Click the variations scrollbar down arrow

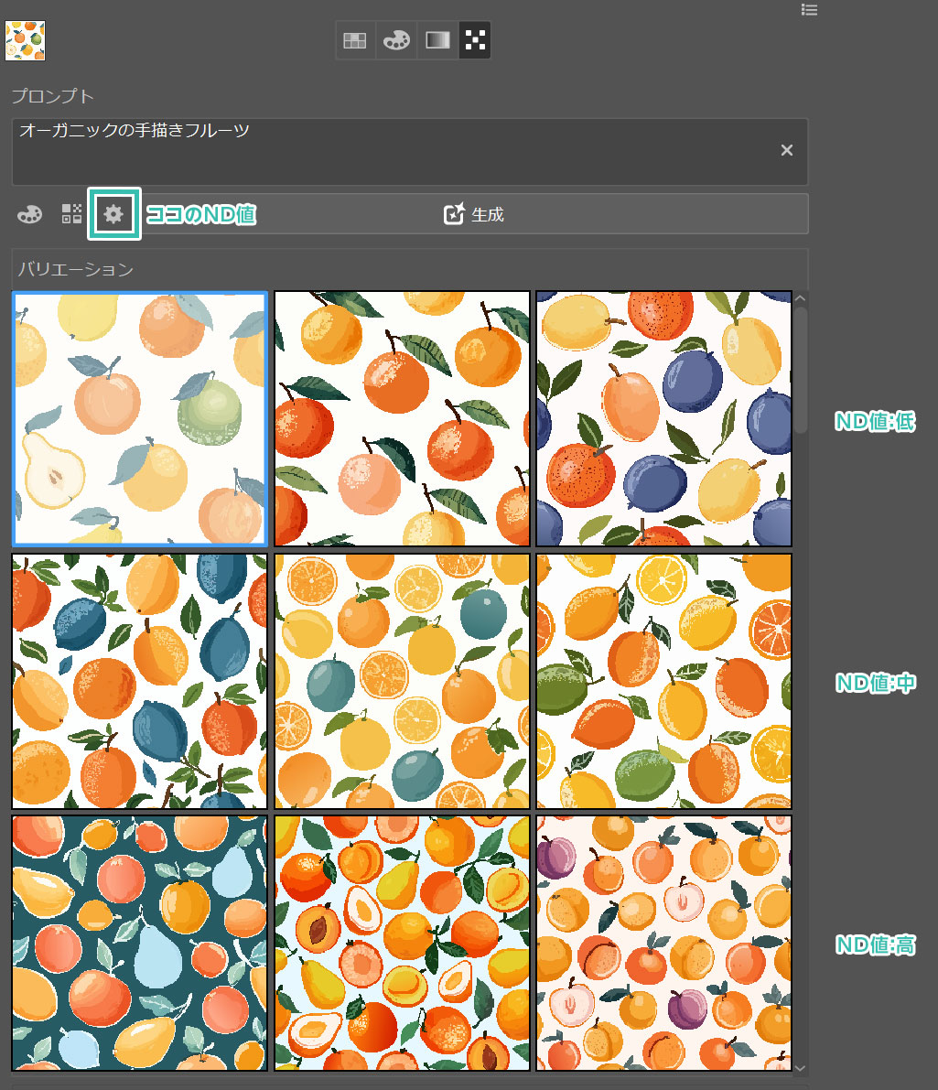801,1067
